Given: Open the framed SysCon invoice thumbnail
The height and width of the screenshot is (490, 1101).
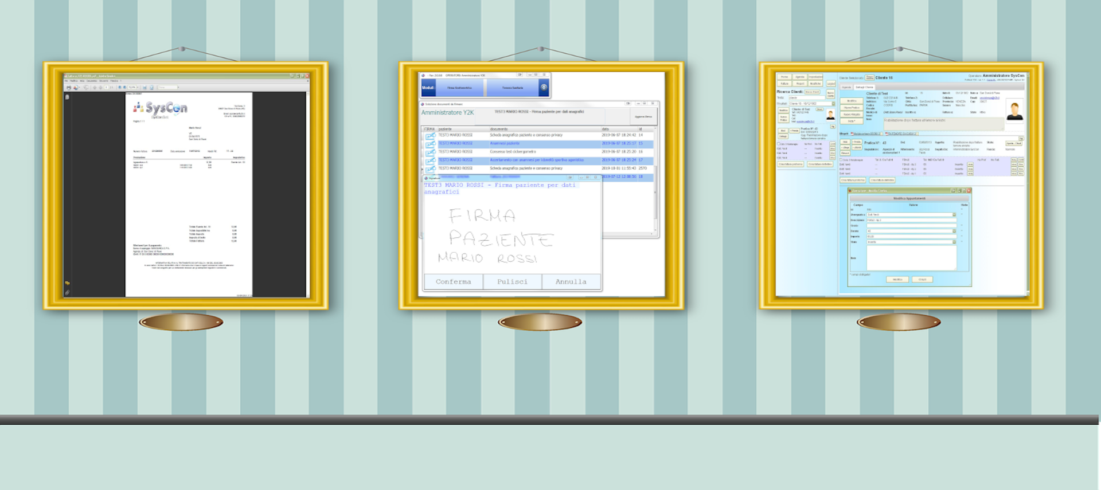Looking at the screenshot, I should pos(186,186).
